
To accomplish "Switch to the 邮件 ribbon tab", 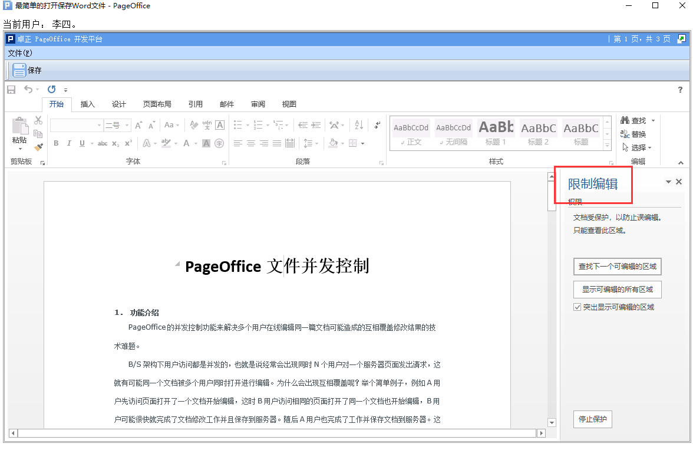I will (227, 104).
